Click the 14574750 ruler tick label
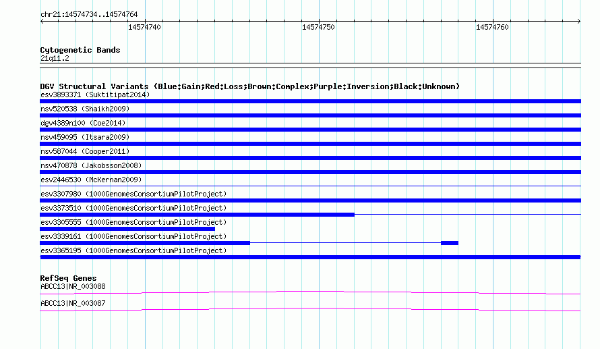Screen dimensions: 600x349 (318, 27)
